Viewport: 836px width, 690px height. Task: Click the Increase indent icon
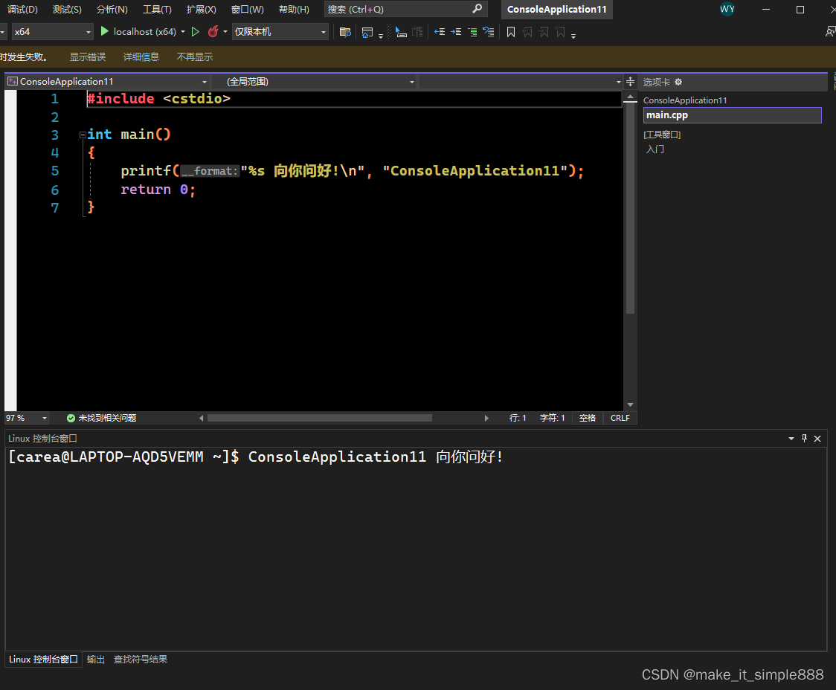[x=455, y=32]
